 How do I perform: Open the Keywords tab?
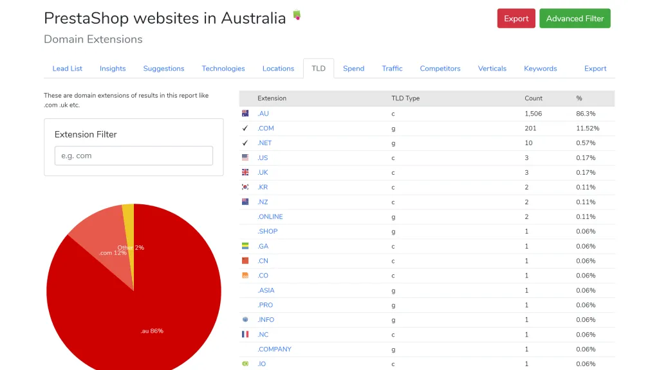coord(540,68)
